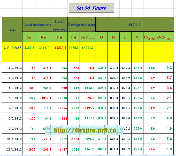The height and width of the screenshot is (156, 176).
Task: Select the Date header cell
Action: pyautogui.click(x=12, y=30)
